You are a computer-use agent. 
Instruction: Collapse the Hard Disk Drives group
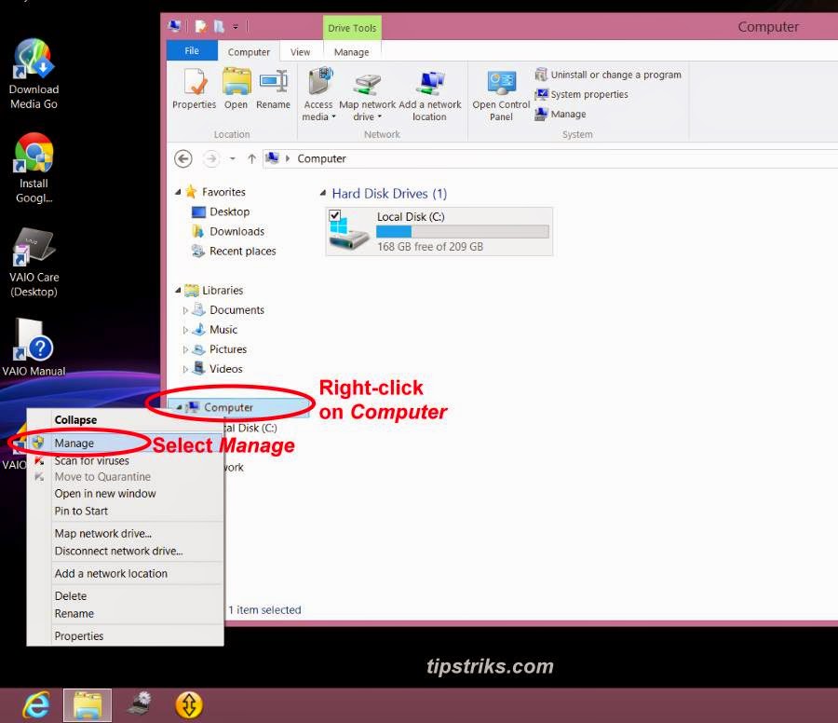(323, 193)
